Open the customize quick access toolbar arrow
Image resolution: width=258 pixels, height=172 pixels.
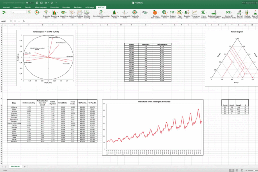[x=56, y=3]
